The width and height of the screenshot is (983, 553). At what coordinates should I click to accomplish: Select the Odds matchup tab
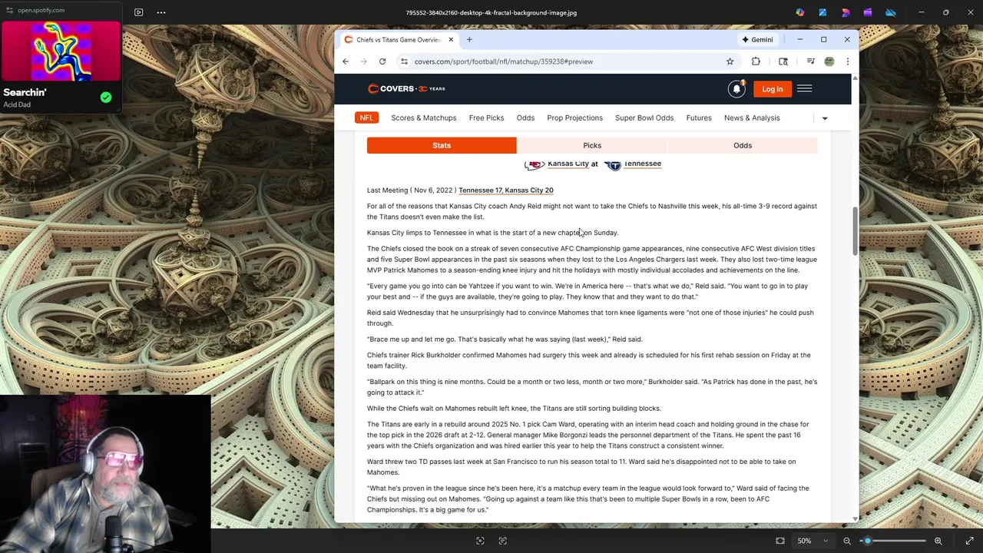point(743,145)
